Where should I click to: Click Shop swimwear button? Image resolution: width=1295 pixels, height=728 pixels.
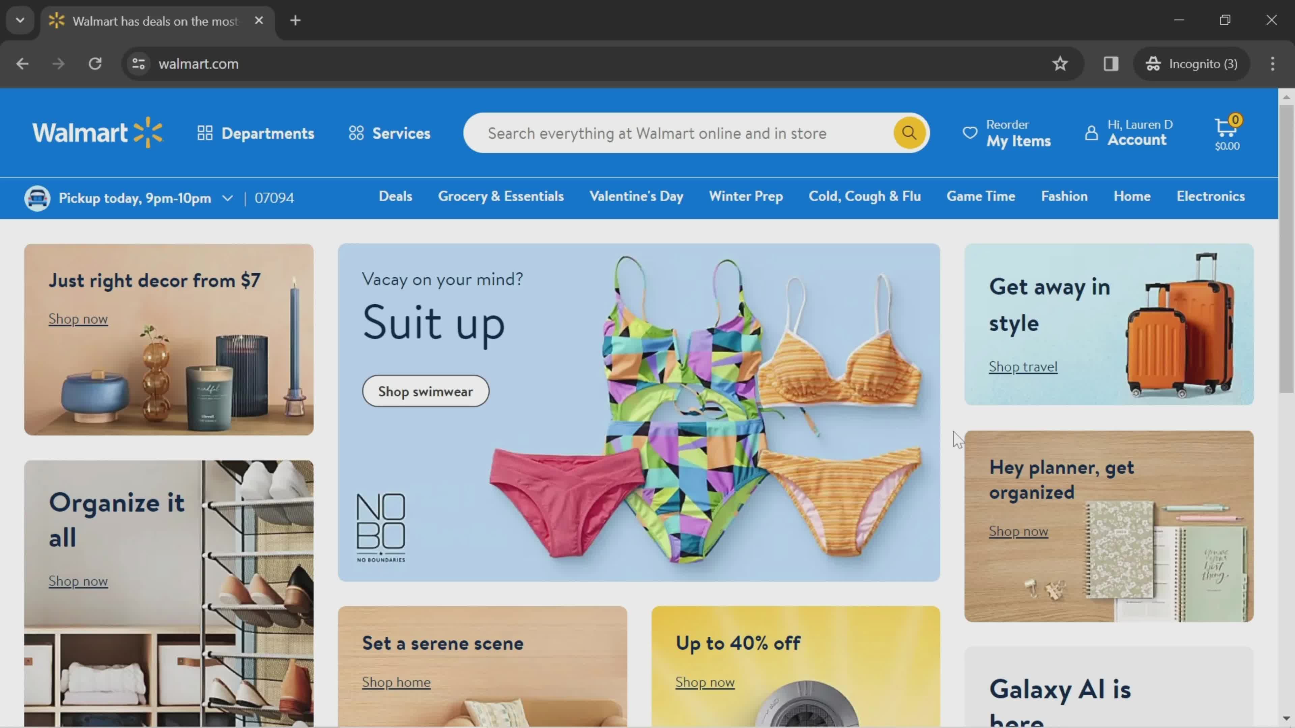click(x=425, y=391)
